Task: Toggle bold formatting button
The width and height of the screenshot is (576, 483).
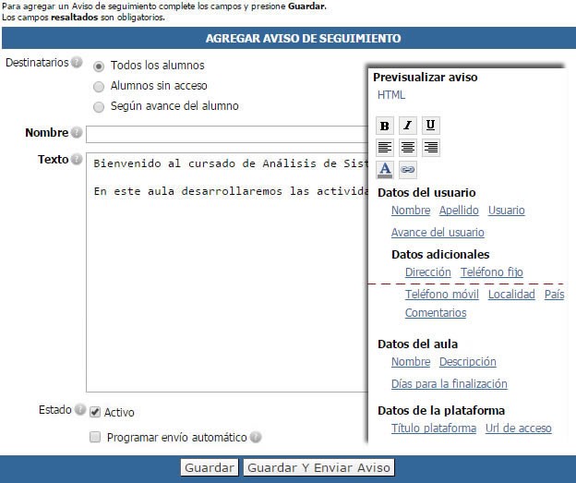Action: coord(385,127)
